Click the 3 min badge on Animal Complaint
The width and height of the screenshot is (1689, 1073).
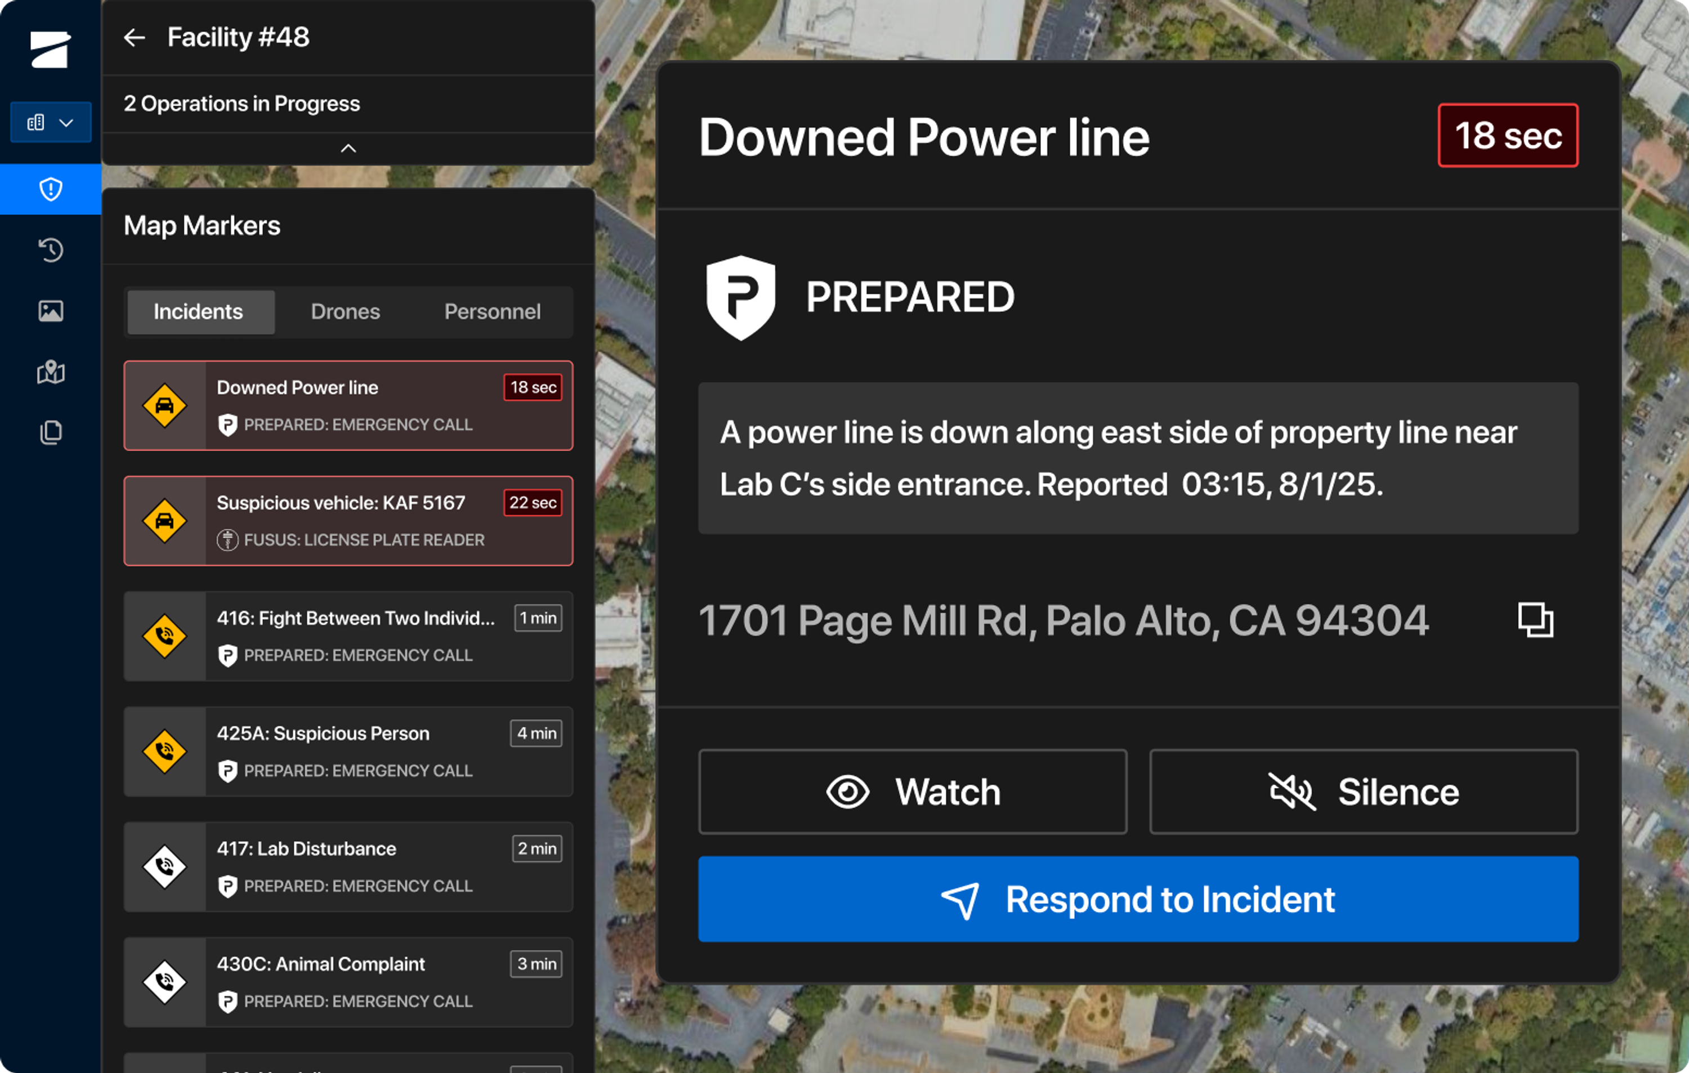coord(536,964)
